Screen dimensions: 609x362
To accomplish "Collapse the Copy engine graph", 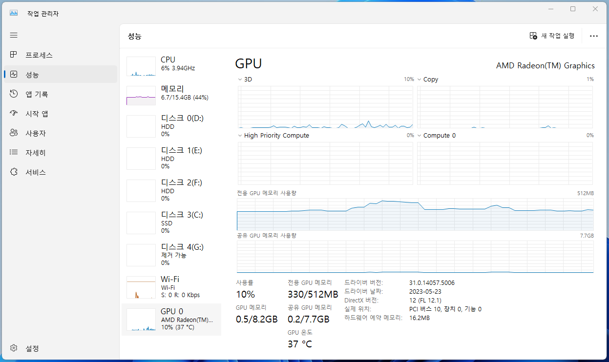I will click(x=419, y=79).
